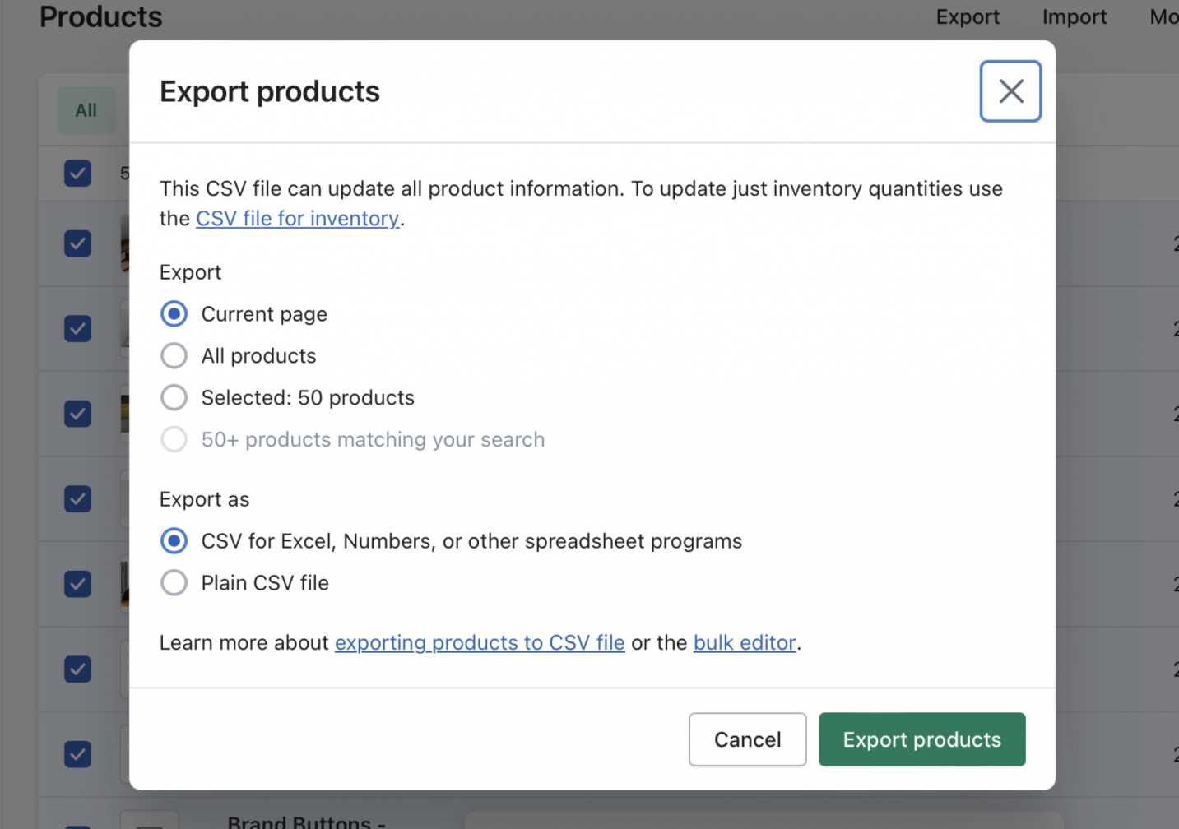
Task: Choose CSV for Excel, Numbers format
Action: (x=174, y=541)
